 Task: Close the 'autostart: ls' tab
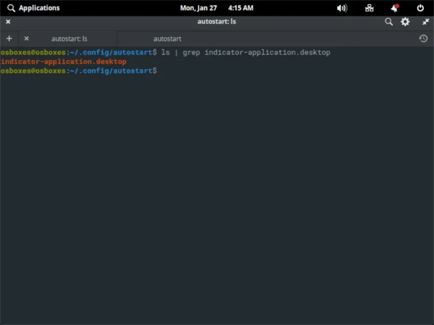pyautogui.click(x=27, y=38)
